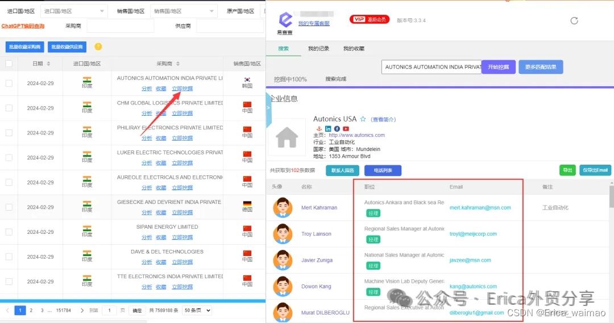Screen dimensions: 614x323
Task: Click the 电话列表 button
Action: (383, 170)
